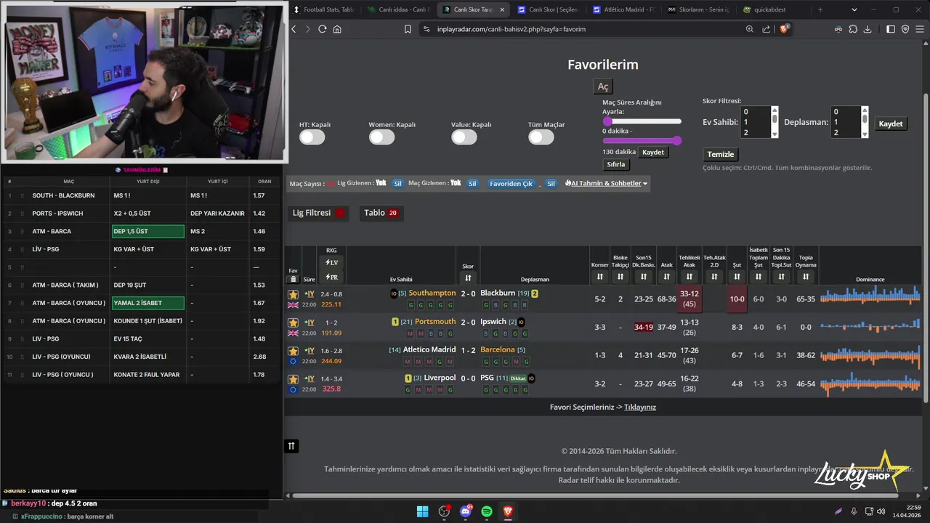Viewport: 930px width, 523px height.
Task: Click the microphone tray icon
Action: coord(854,511)
